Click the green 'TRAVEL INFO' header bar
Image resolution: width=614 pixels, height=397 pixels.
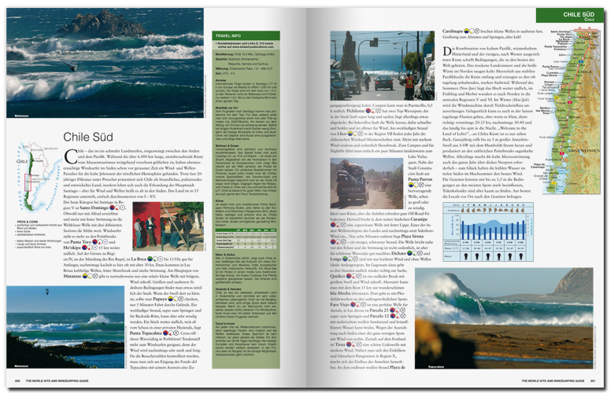(246, 35)
